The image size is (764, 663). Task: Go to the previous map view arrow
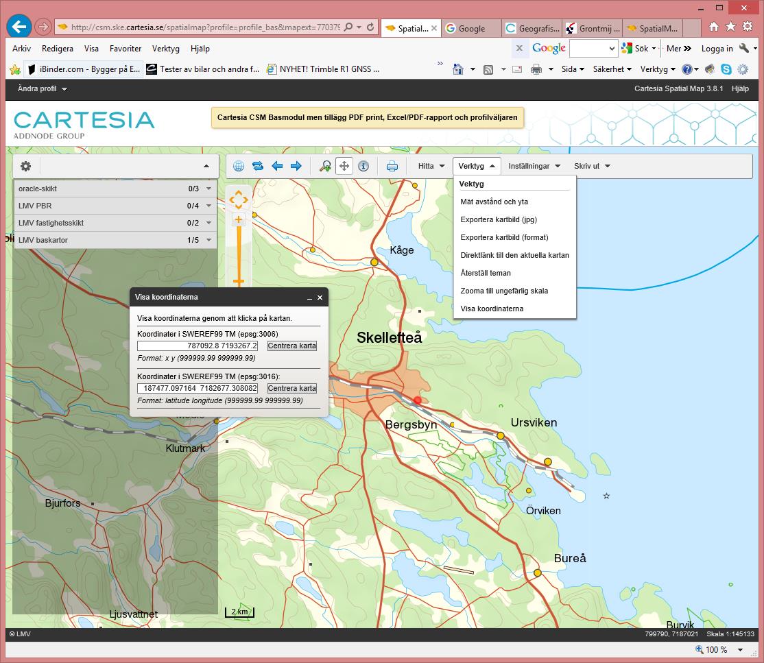coord(277,166)
